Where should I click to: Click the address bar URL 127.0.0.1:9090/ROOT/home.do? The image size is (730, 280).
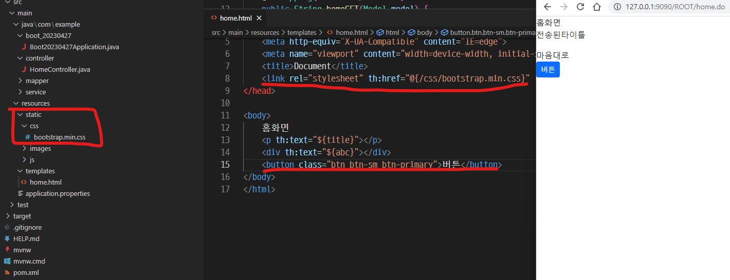(676, 7)
